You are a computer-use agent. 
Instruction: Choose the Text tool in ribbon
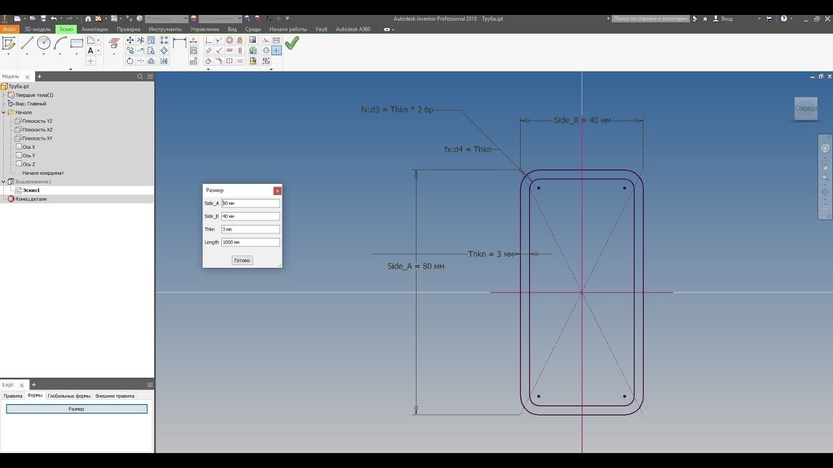tap(90, 50)
